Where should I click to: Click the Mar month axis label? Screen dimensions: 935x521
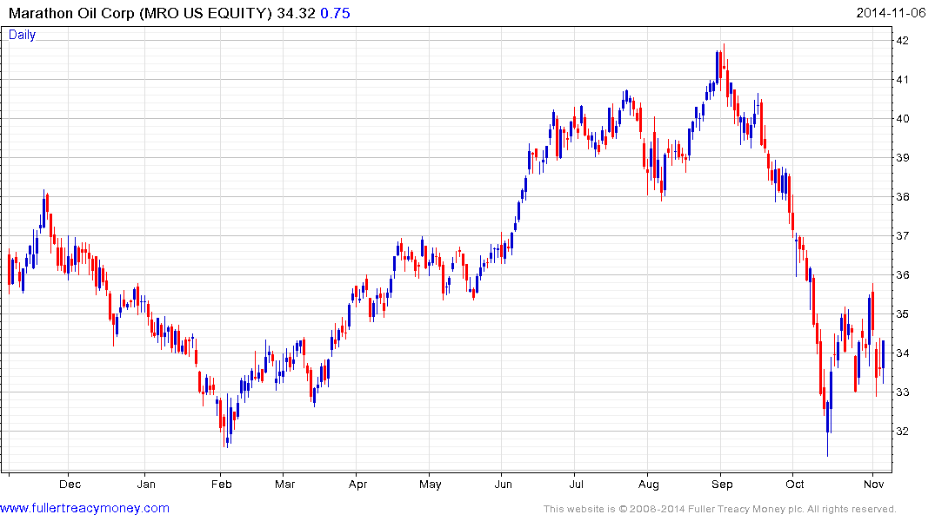coord(285,484)
